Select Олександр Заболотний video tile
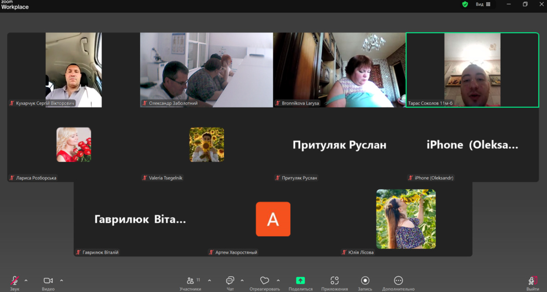This screenshot has width=547, height=292. [206, 70]
